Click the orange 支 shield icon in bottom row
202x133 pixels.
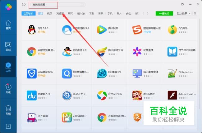click(x=137, y=117)
